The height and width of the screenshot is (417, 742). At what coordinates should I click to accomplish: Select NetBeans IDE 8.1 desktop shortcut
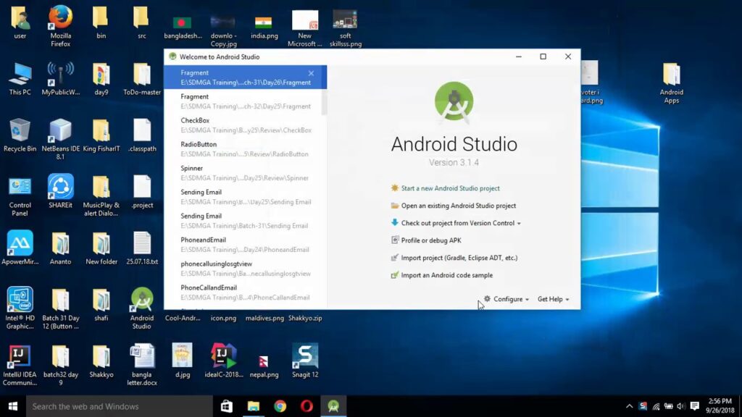tap(61, 140)
